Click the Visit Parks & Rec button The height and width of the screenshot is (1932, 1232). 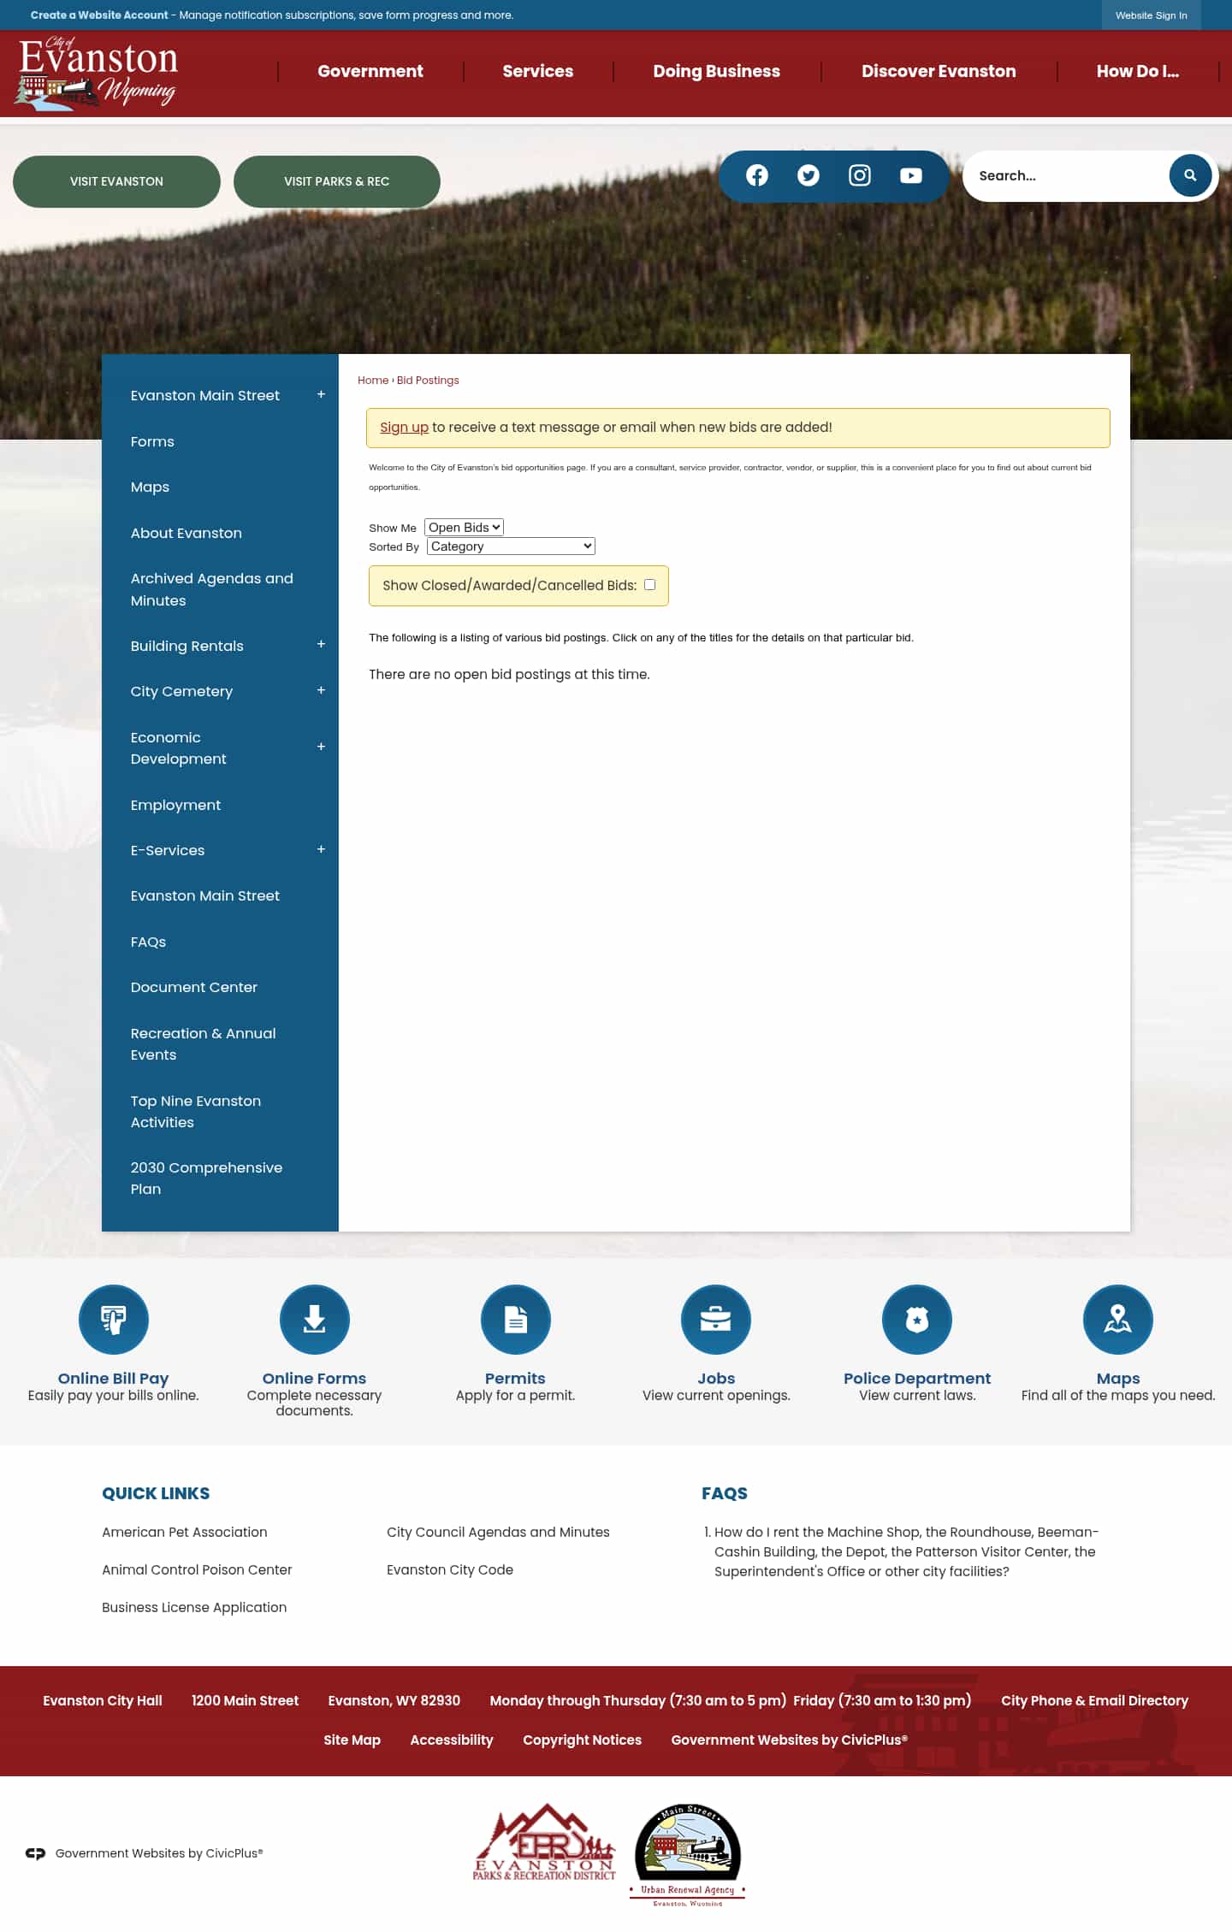pyautogui.click(x=337, y=181)
